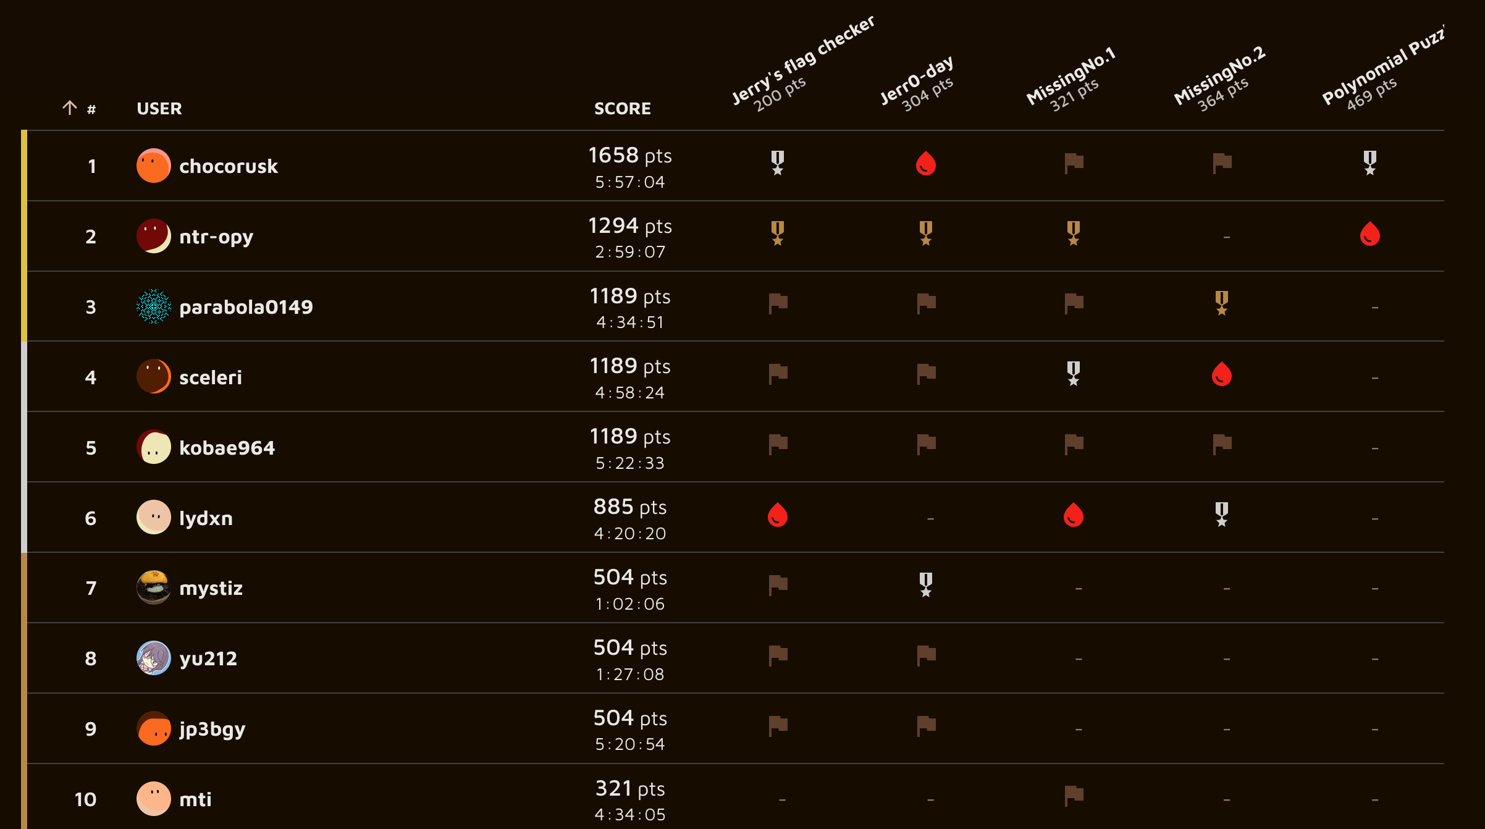This screenshot has width=1485, height=829.
Task: Click mystiz's silver medal for Jerr0-day
Action: click(925, 585)
